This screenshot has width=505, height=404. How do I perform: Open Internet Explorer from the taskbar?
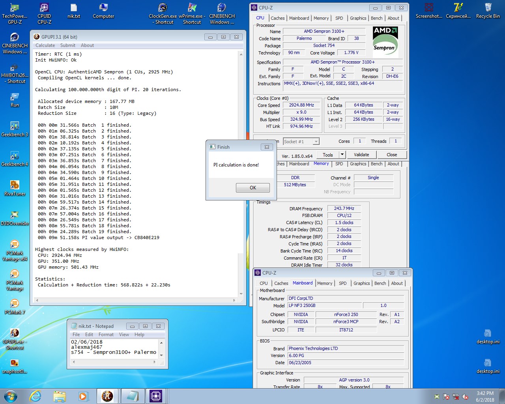click(x=36, y=396)
